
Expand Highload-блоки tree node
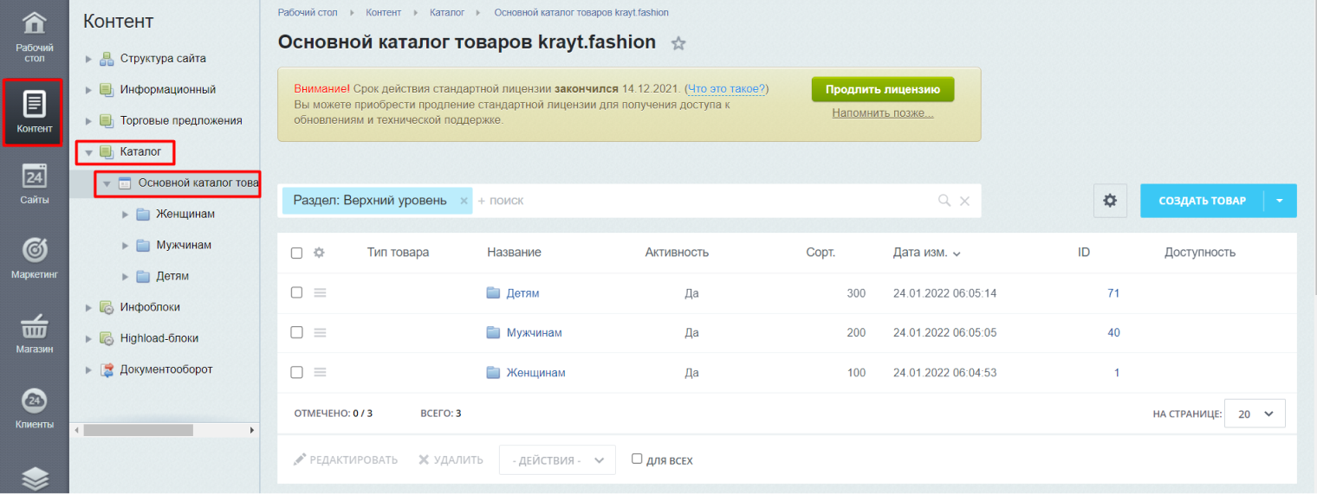[x=88, y=339]
